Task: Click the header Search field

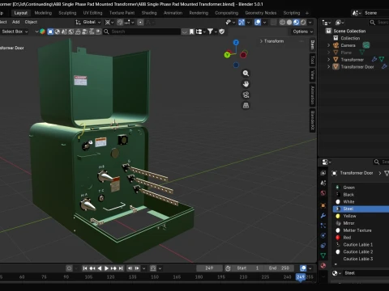Action: [141, 32]
